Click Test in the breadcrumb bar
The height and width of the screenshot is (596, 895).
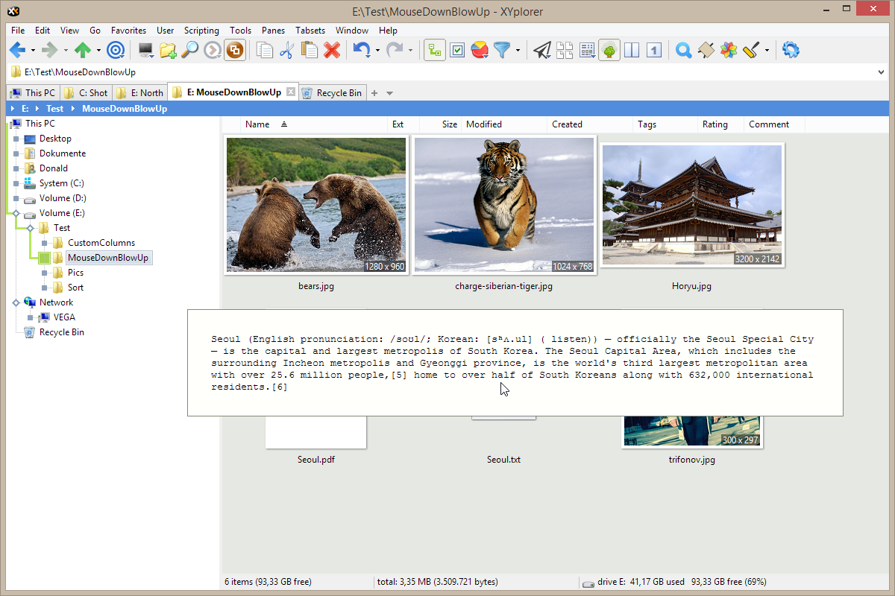click(54, 109)
